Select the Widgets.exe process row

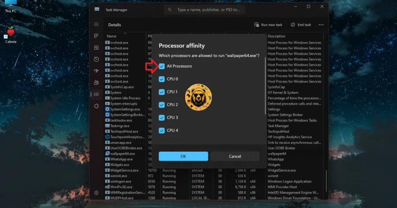[119, 165]
